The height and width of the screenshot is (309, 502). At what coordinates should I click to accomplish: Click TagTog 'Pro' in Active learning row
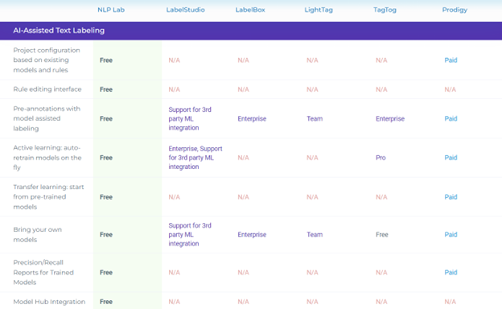(381, 158)
